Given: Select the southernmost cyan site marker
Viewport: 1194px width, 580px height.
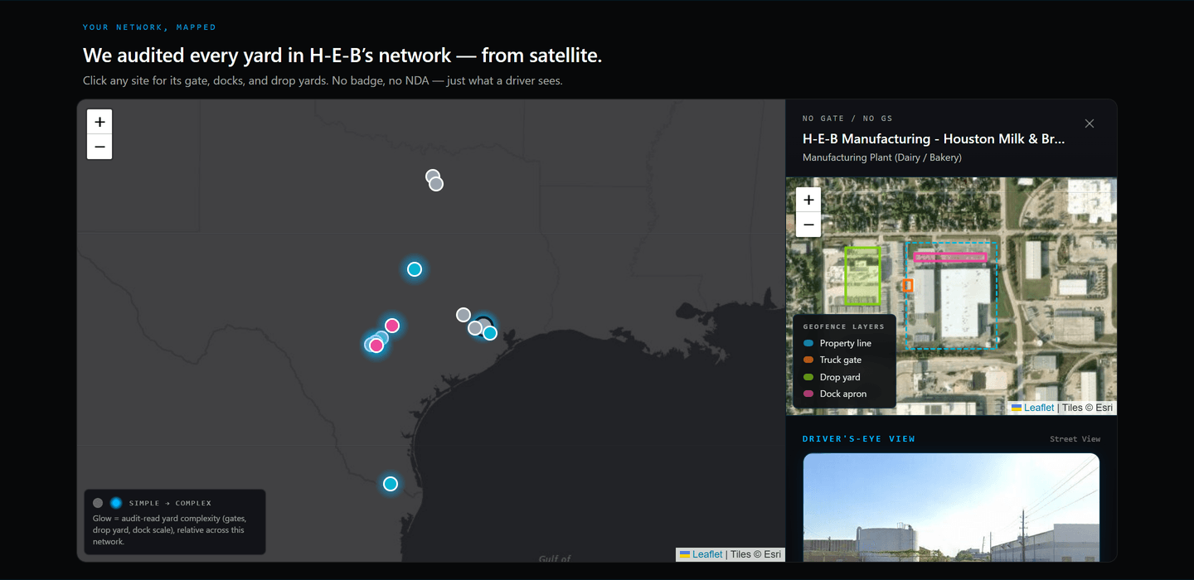Looking at the screenshot, I should tap(391, 484).
